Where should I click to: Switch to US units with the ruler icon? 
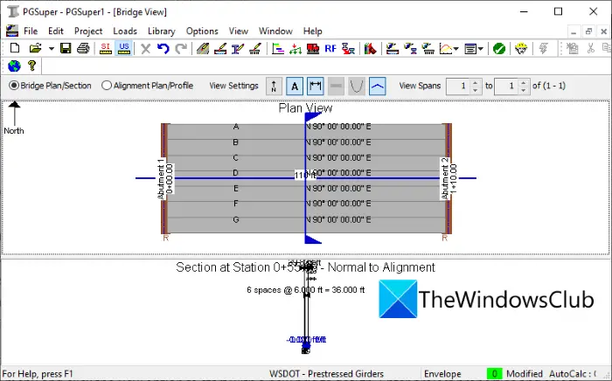point(124,48)
